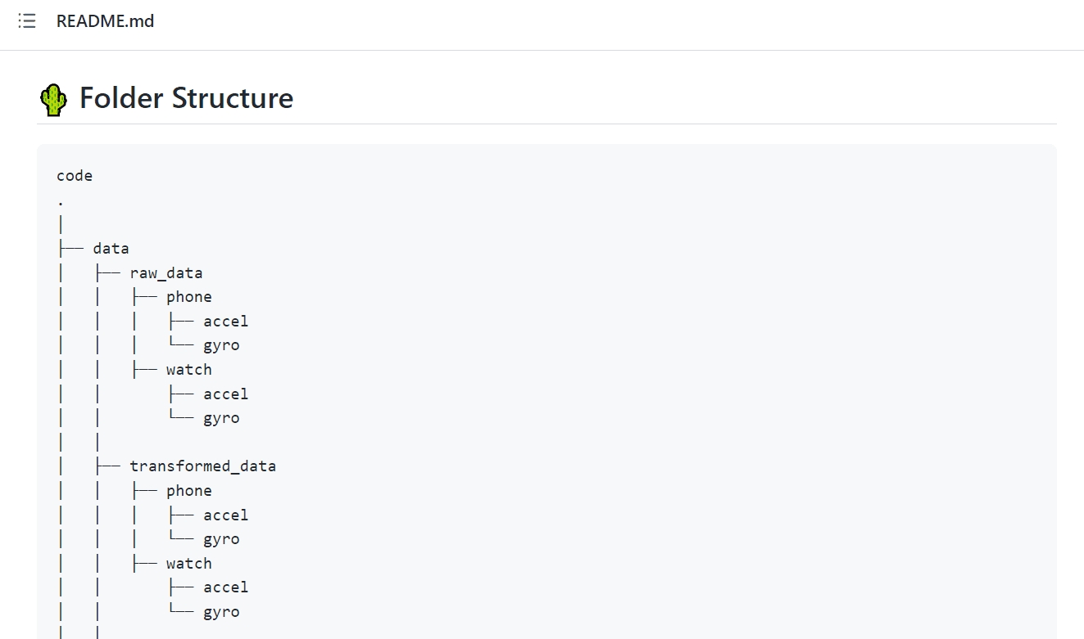Click accel under transformed_data phone
1084x639 pixels.
click(226, 515)
